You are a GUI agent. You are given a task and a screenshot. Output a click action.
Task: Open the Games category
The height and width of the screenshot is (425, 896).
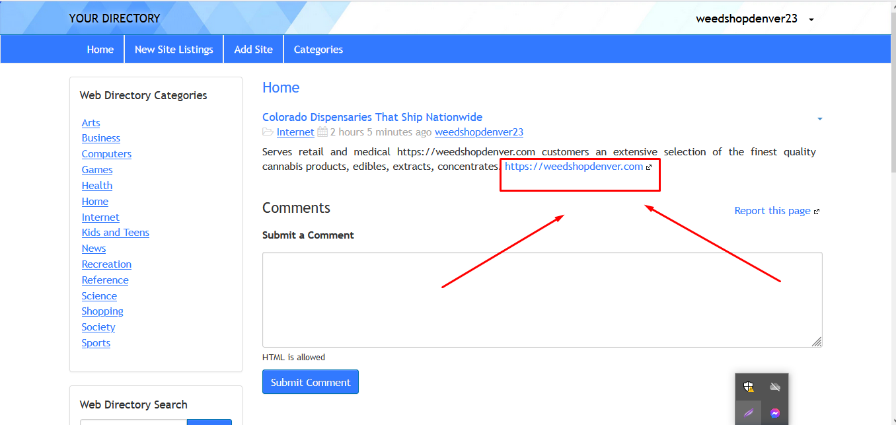tap(97, 170)
